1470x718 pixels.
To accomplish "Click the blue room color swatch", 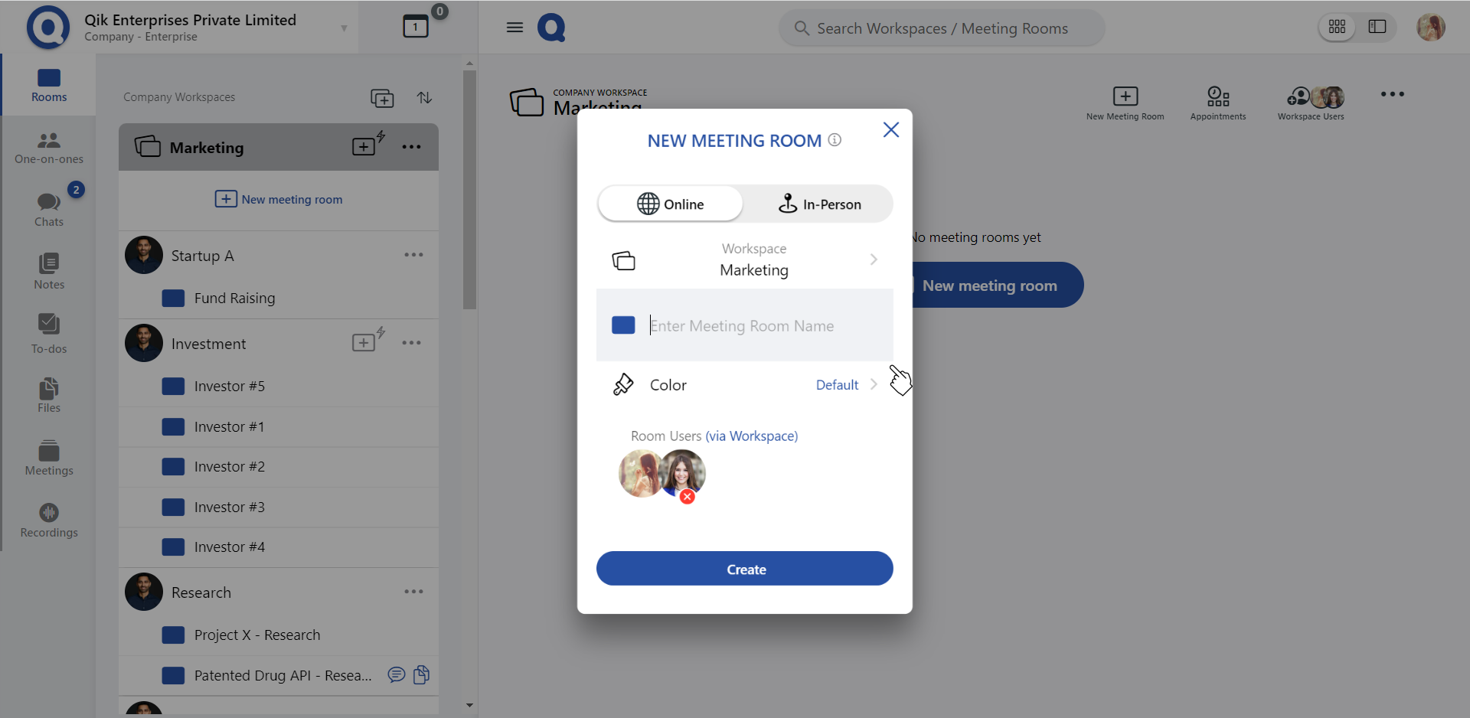I will pos(623,325).
